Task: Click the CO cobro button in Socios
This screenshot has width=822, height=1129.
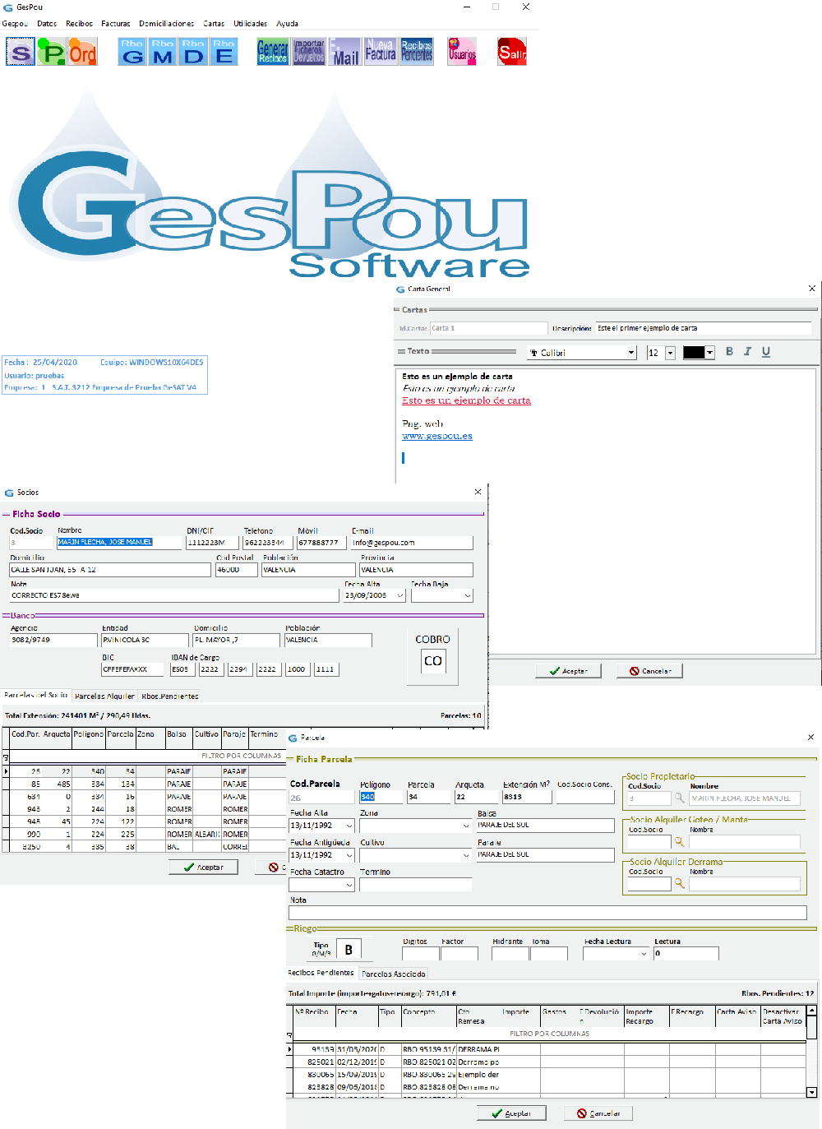Action: click(x=433, y=660)
